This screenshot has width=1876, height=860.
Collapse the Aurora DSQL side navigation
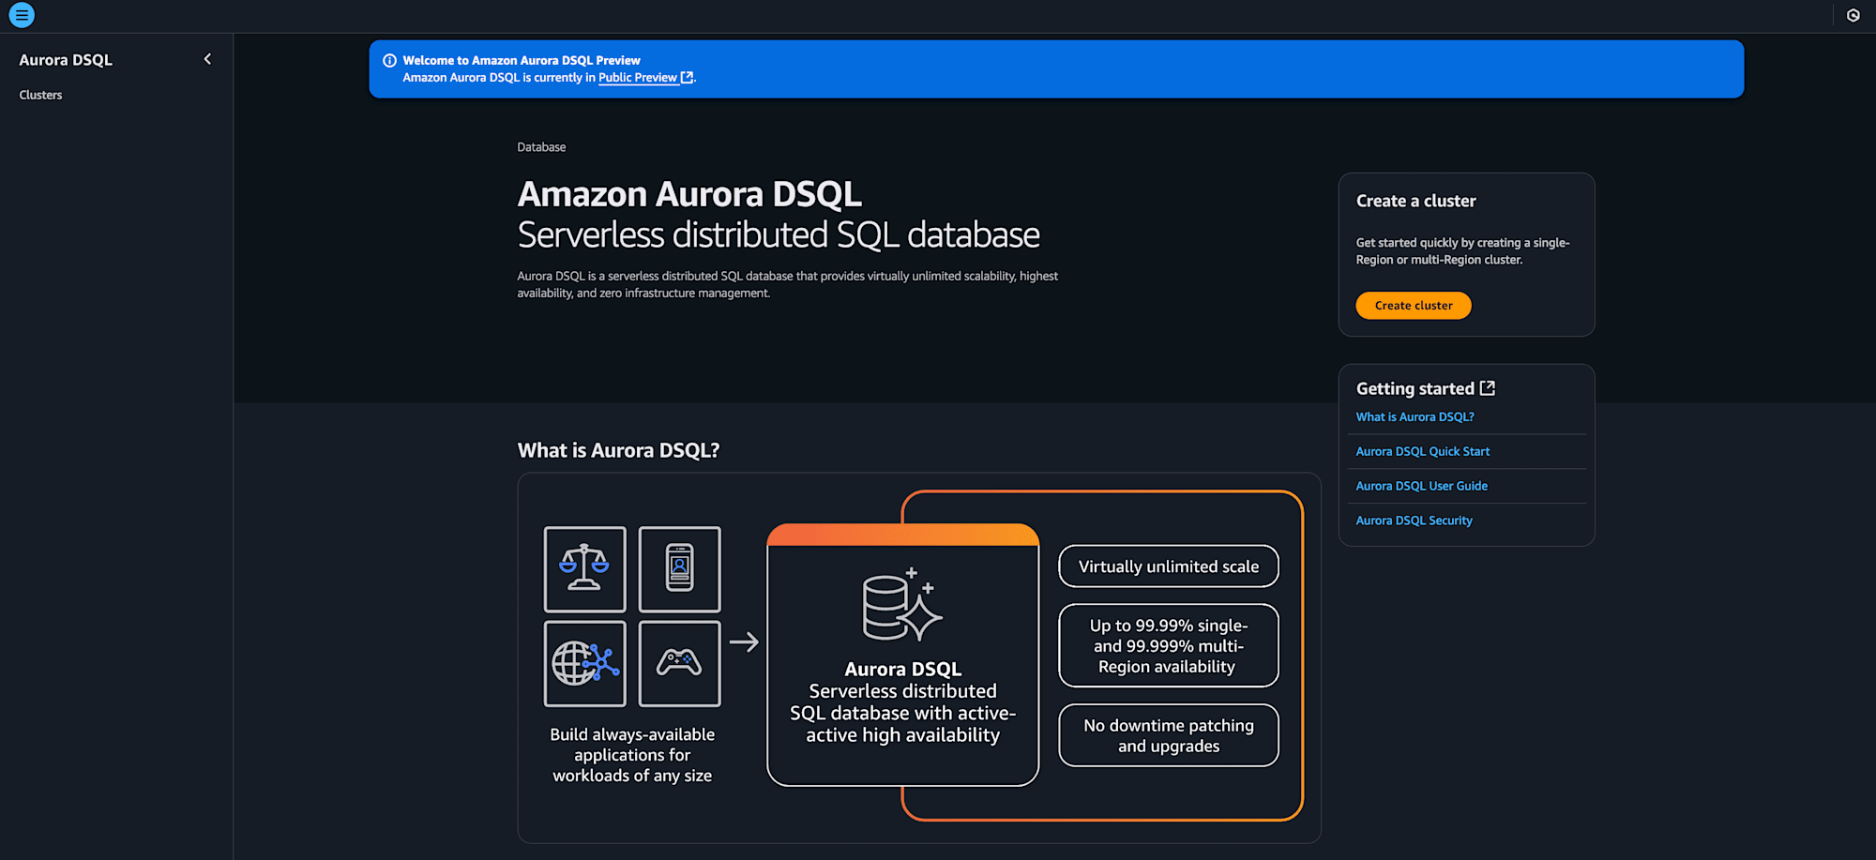[x=207, y=59]
